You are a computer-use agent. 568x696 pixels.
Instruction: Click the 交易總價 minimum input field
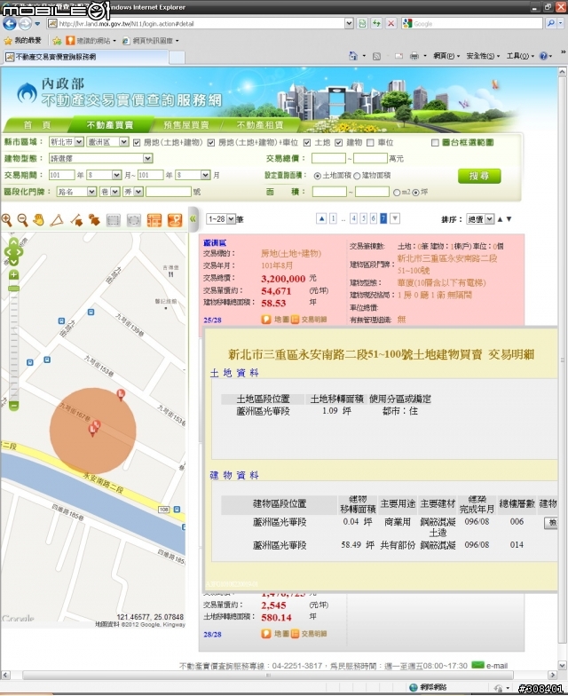pos(328,158)
